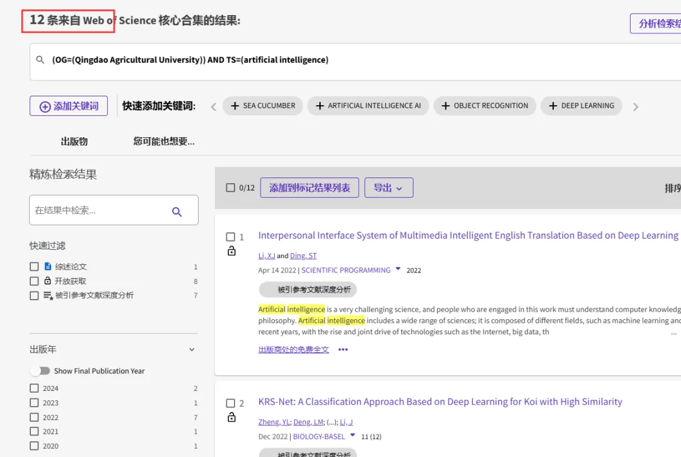The image size is (681, 457).
Task: Check the 综述论文 filter checkbox
Action: coord(34,267)
